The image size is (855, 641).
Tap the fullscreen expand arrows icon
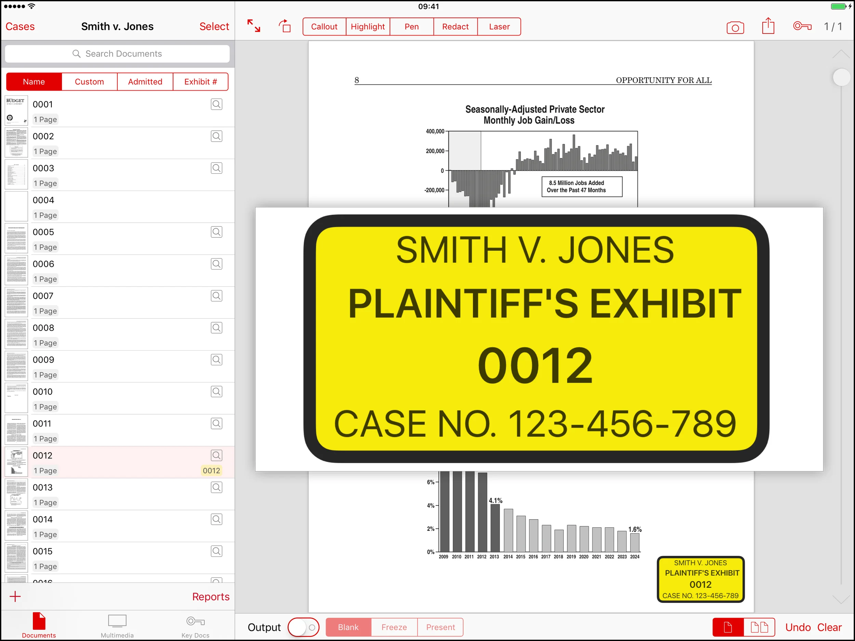(253, 26)
